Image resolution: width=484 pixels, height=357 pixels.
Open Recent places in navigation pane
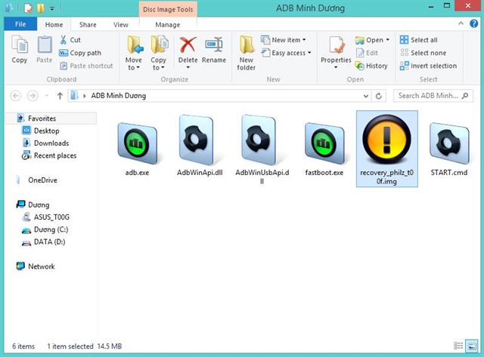click(x=55, y=155)
